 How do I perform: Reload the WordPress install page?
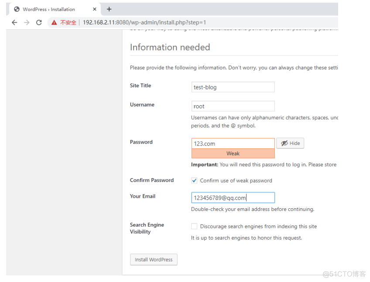(x=39, y=22)
